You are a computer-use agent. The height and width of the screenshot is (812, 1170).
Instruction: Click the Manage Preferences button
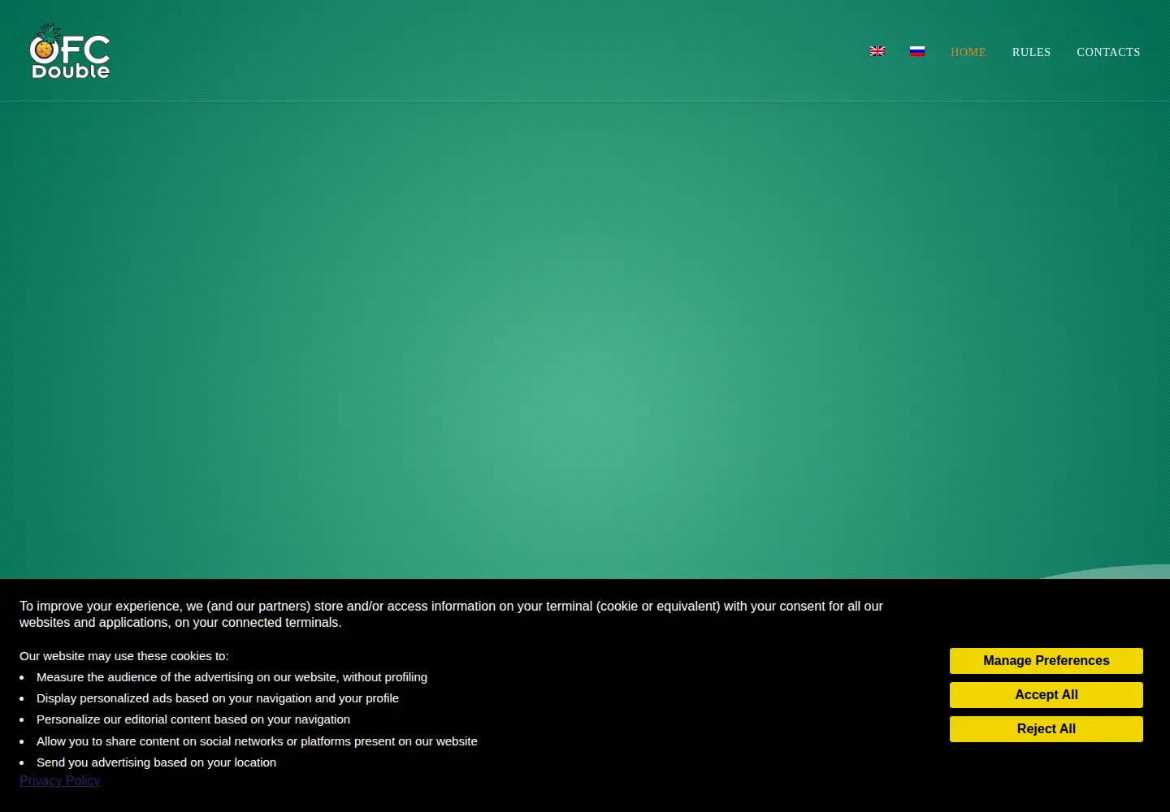tap(1046, 661)
